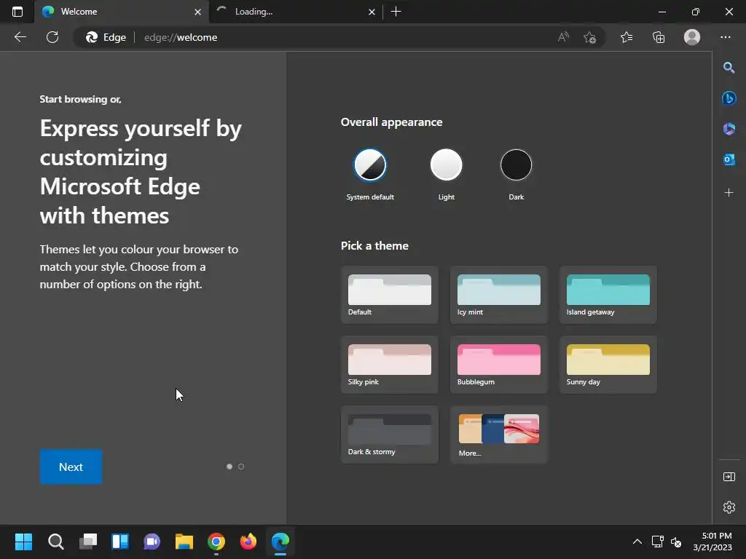Go back with the back arrow
The width and height of the screenshot is (746, 559).
pyautogui.click(x=20, y=37)
